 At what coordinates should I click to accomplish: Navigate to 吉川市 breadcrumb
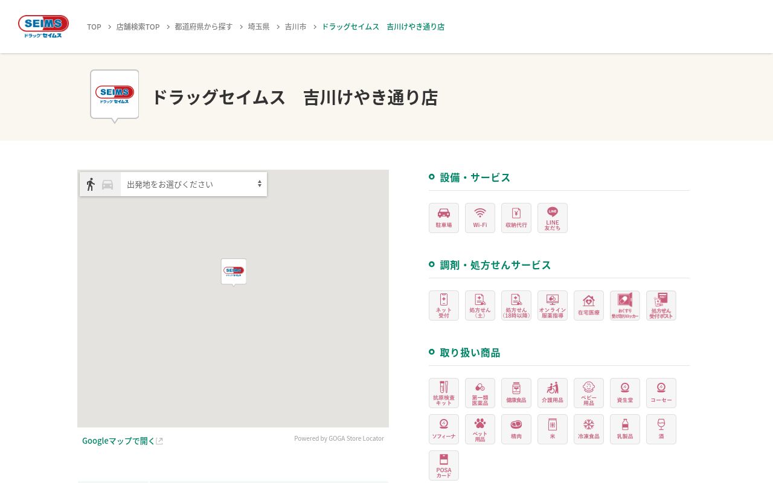tap(295, 27)
